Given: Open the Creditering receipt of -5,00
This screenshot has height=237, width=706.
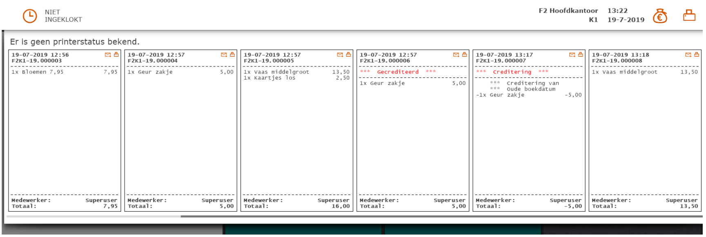Looking at the screenshot, I should (x=529, y=131).
